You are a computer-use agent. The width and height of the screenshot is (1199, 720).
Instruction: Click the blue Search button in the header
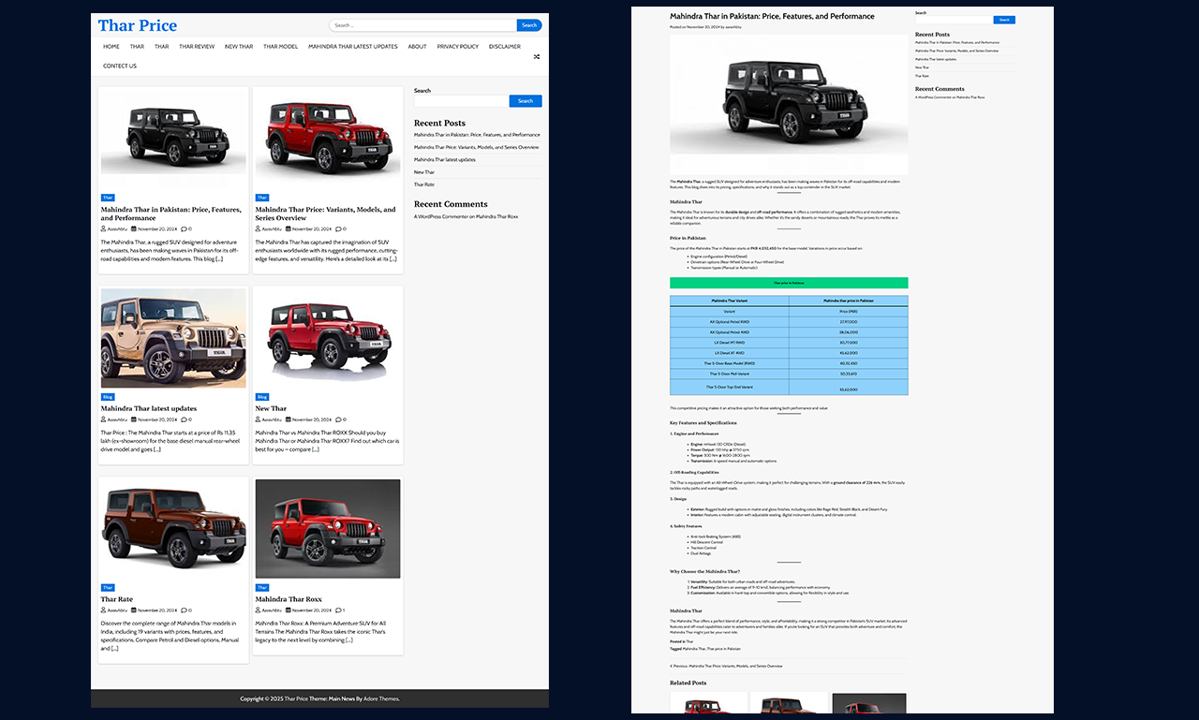(x=528, y=25)
